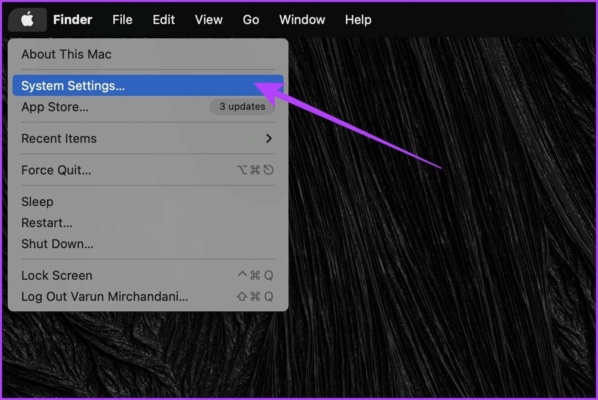This screenshot has height=400, width=598.
Task: Open App Store… menu entry
Action: pos(148,107)
